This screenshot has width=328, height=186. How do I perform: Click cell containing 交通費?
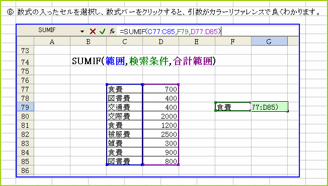[124, 107]
